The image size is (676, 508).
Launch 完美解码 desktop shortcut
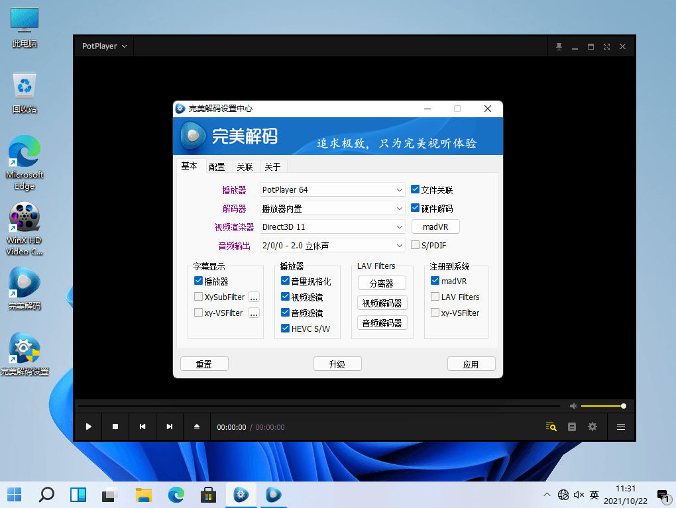25,288
